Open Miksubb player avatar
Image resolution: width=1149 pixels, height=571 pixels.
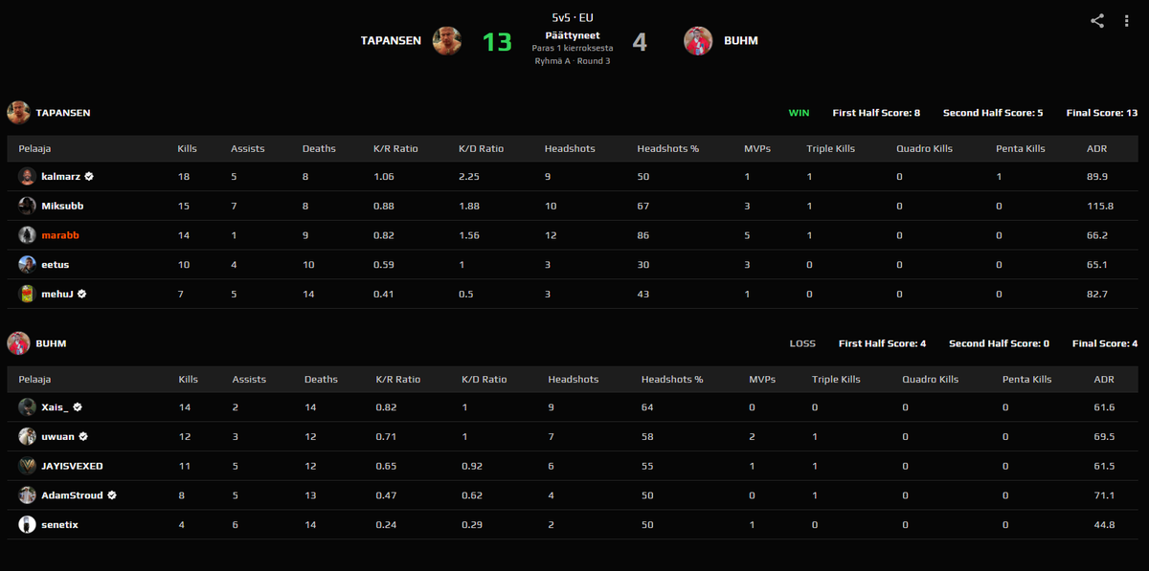point(27,206)
